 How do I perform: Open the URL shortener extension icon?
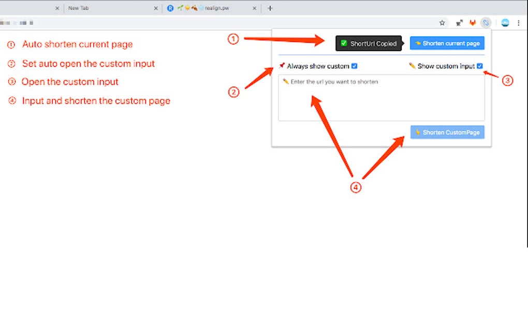click(486, 23)
